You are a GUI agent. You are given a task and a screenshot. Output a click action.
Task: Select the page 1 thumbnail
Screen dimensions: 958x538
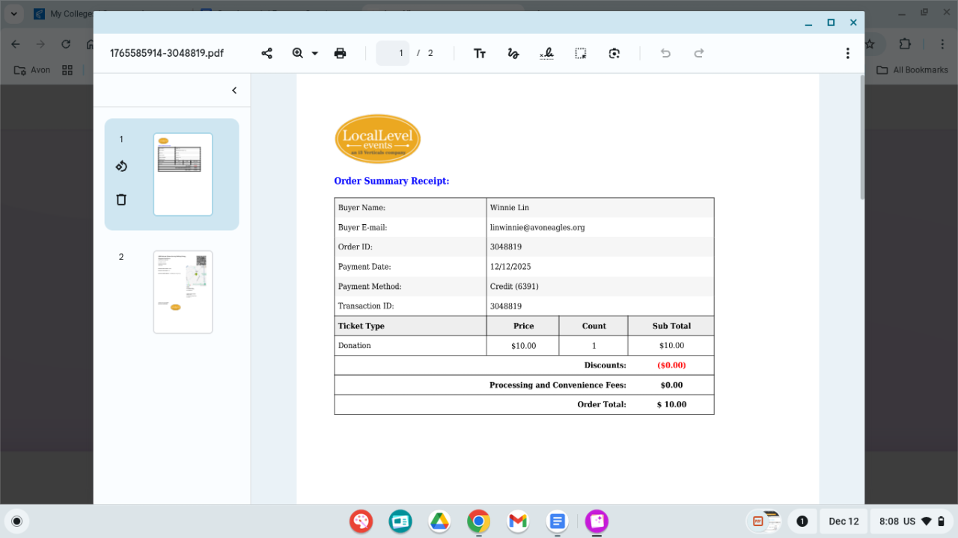[x=183, y=174]
